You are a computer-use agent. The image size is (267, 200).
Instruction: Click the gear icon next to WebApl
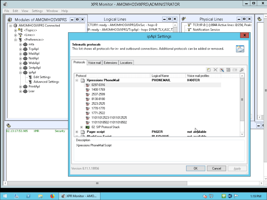click(x=25, y=63)
